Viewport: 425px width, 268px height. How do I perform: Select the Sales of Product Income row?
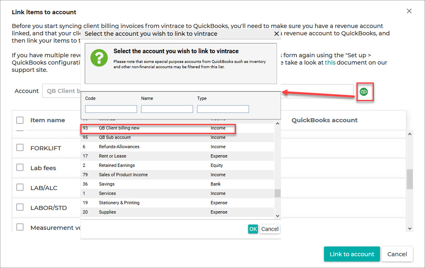point(178,175)
